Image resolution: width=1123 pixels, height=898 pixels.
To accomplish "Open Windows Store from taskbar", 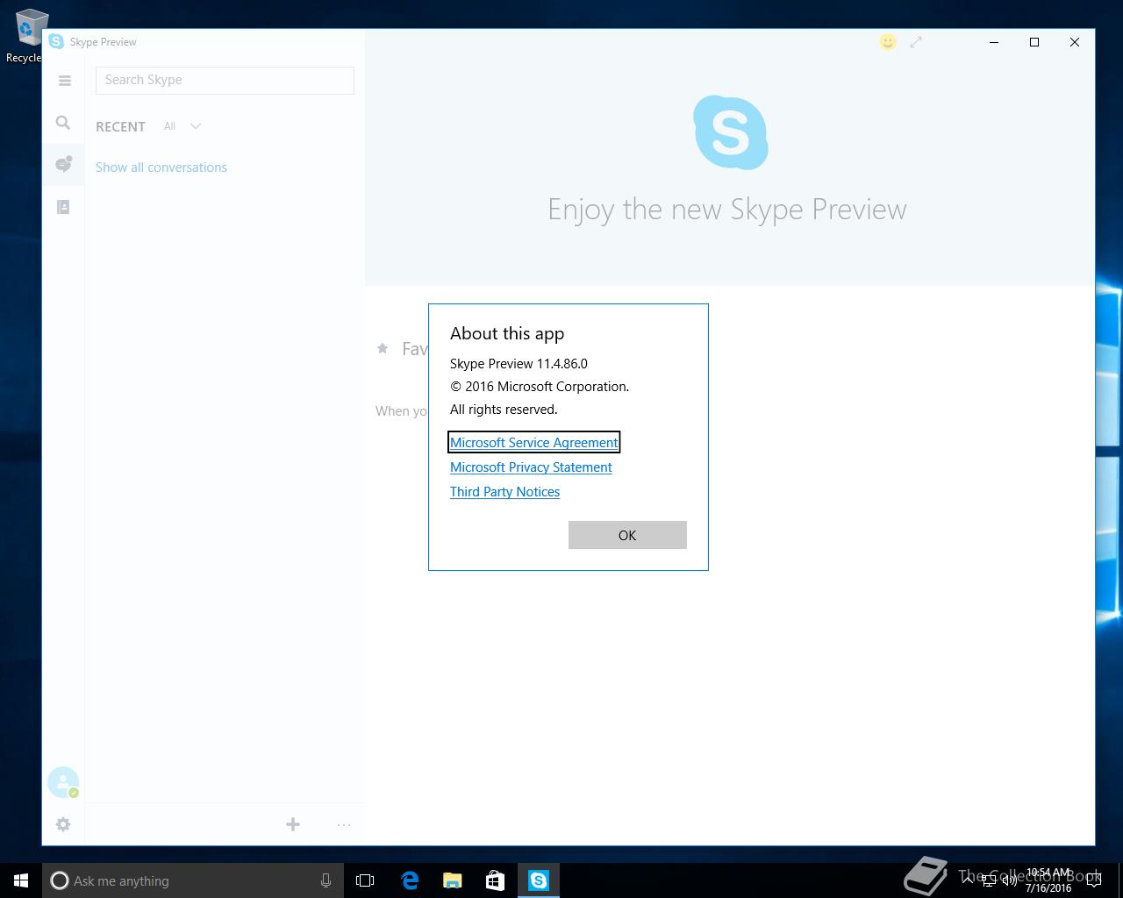I will pos(495,880).
